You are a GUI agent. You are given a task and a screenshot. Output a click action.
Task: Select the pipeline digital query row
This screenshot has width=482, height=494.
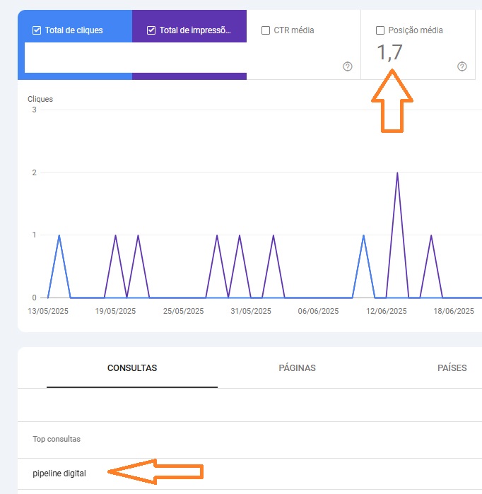249,474
